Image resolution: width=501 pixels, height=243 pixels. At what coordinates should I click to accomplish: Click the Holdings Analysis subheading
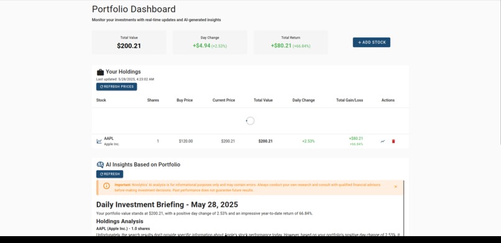click(x=120, y=221)
